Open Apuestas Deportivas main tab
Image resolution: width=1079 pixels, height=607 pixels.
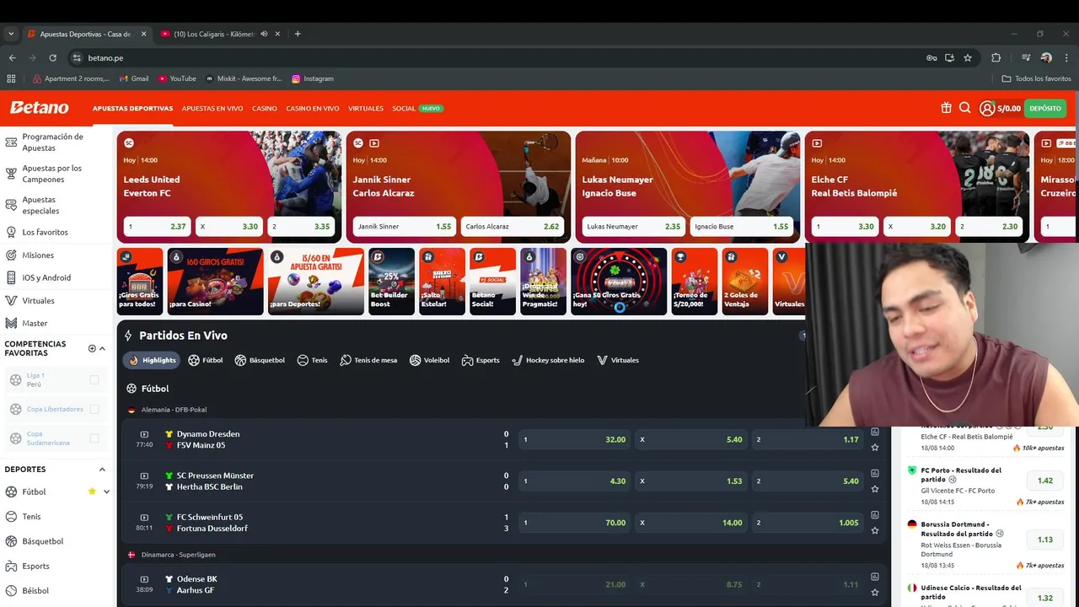[132, 109]
